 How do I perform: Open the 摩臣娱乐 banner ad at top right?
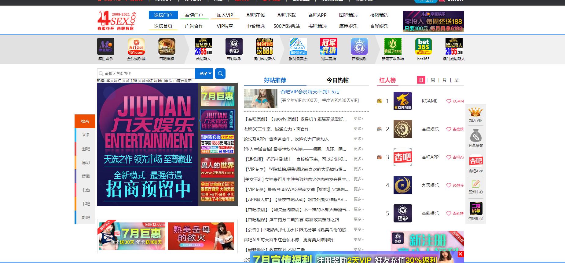click(x=433, y=21)
